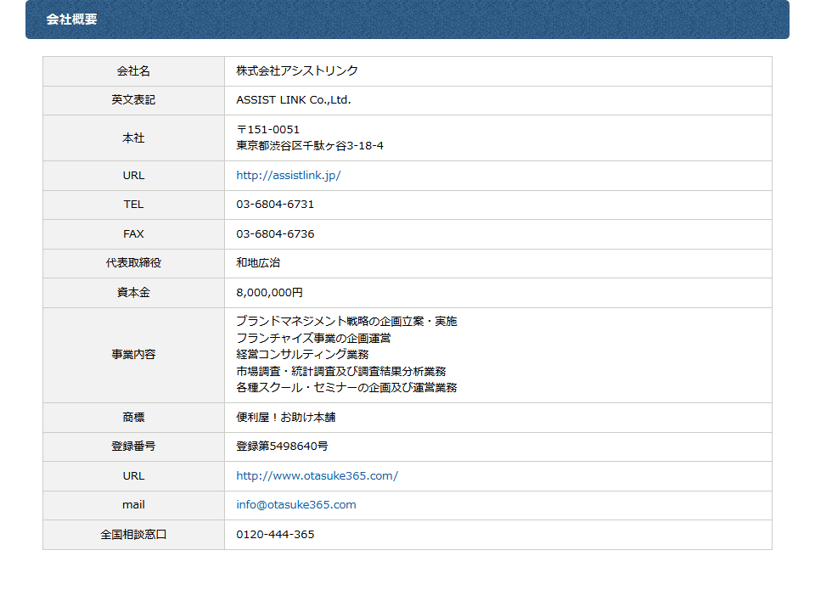Click the fax number 03-6804-6736

pyautogui.click(x=275, y=234)
